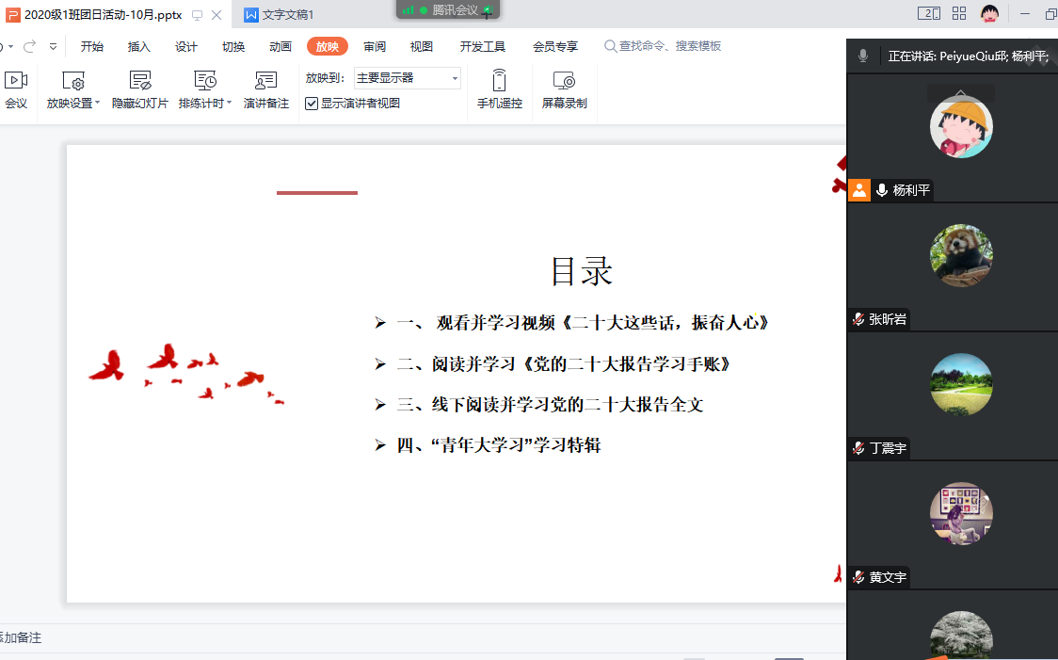Expand the 放映设置 dropdown
Screen dimensions: 1058x660
pos(97,104)
